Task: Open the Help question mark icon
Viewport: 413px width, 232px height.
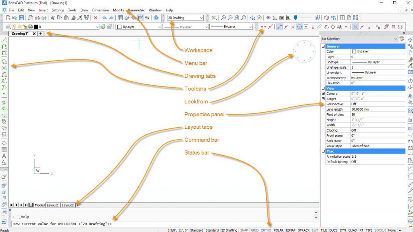Action: click(156, 18)
